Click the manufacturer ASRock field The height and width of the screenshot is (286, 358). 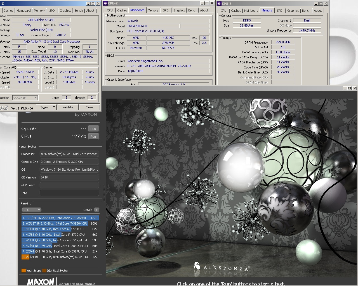[x=168, y=21]
